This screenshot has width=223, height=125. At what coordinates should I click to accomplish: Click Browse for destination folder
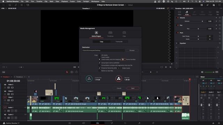tap(132, 50)
